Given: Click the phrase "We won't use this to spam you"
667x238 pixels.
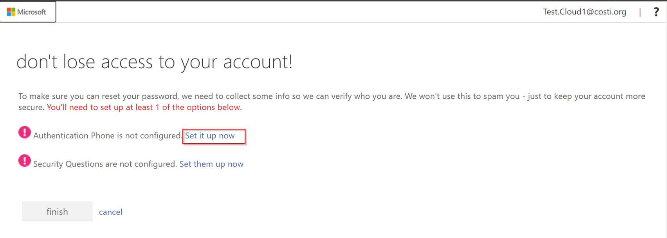Looking at the screenshot, I should (x=462, y=96).
